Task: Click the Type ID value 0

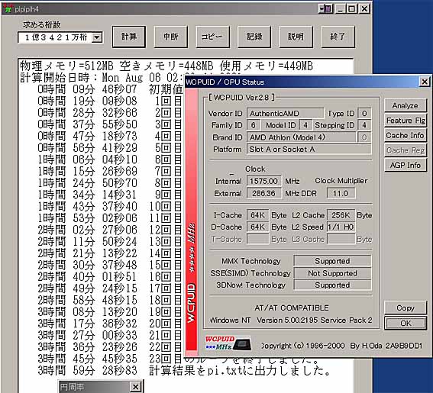Action: click(364, 114)
